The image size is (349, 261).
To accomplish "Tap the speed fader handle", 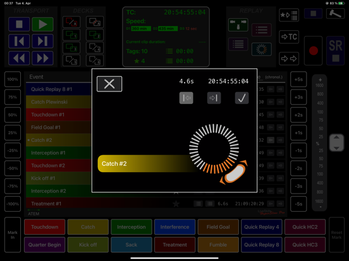I will (x=336, y=142).
